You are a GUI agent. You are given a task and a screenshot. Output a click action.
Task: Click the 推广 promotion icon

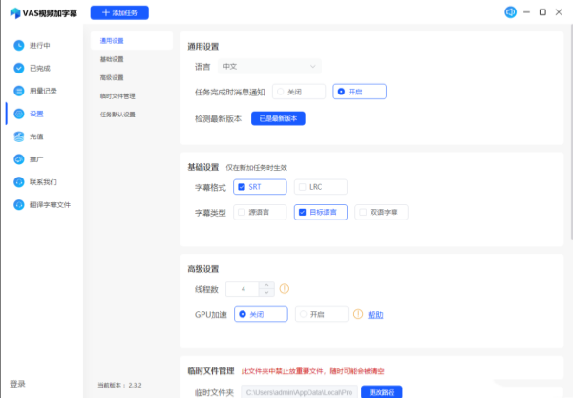pyautogui.click(x=19, y=159)
